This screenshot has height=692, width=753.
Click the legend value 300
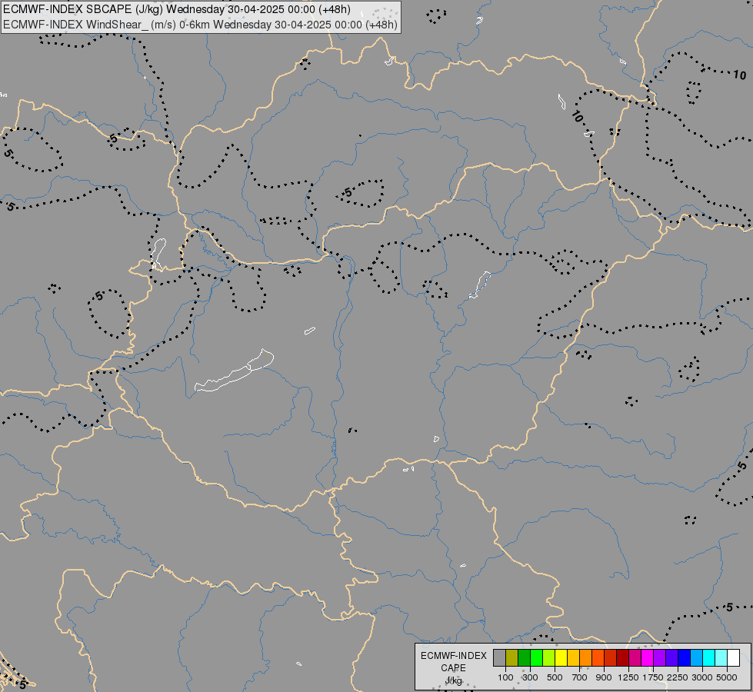tap(530, 677)
